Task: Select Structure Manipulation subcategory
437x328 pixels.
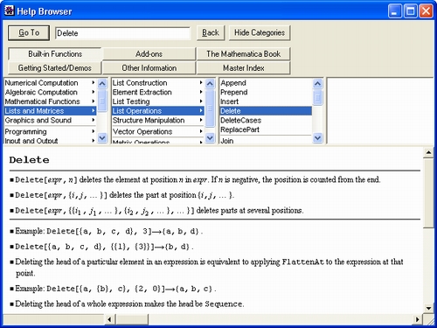Action: pos(158,120)
